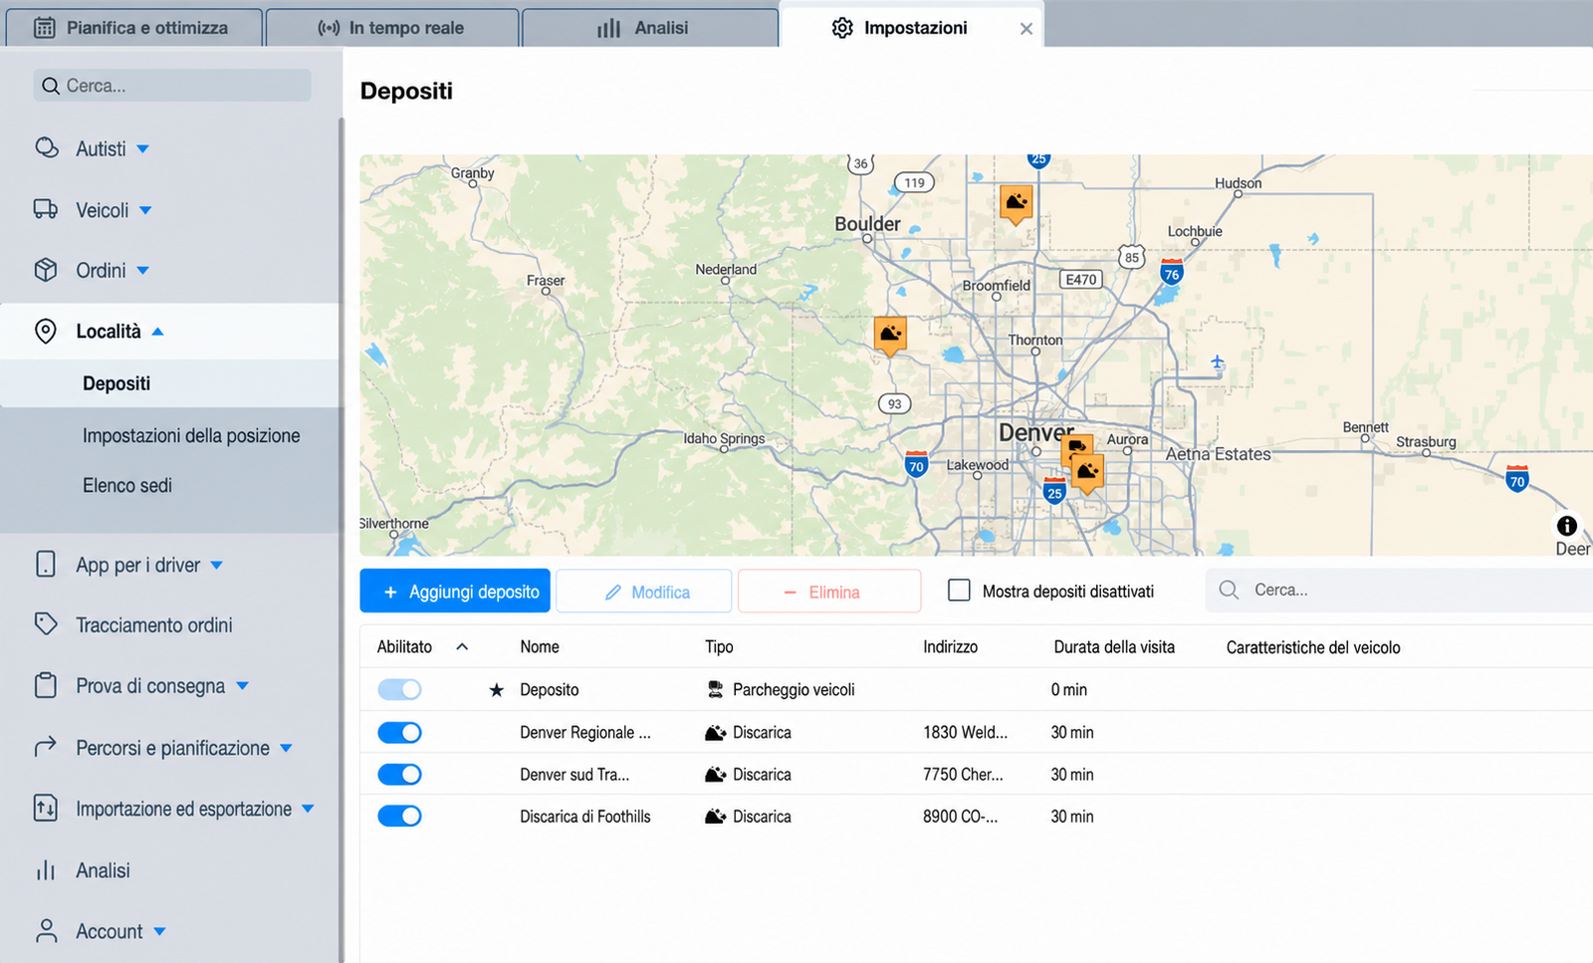Viewport: 1593px width, 963px height.
Task: Expand the Account dropdown arrow
Action: (159, 932)
